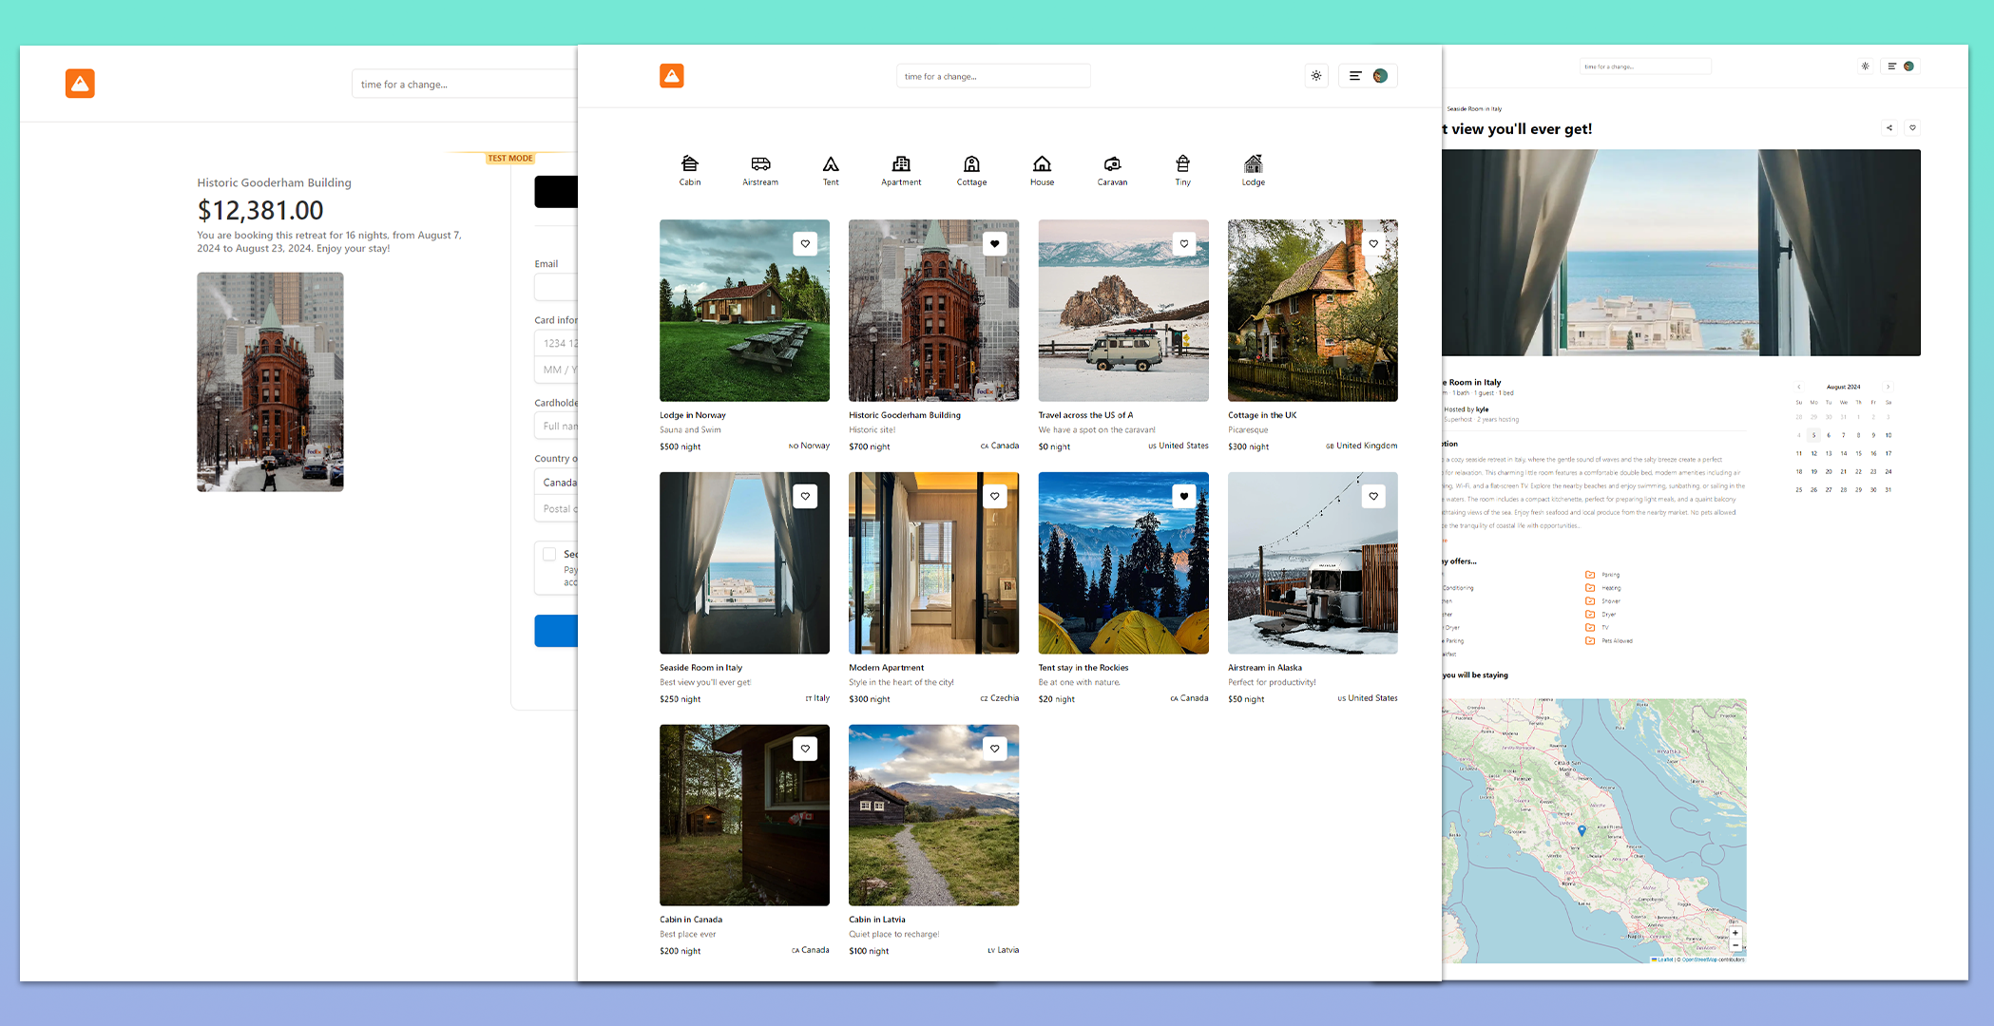
Task: Select the Tiny category icon
Action: [x=1182, y=163]
